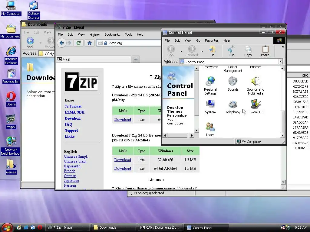Open the Back history dropdown in Control Panel
The image size is (310, 232).
coord(181,51)
